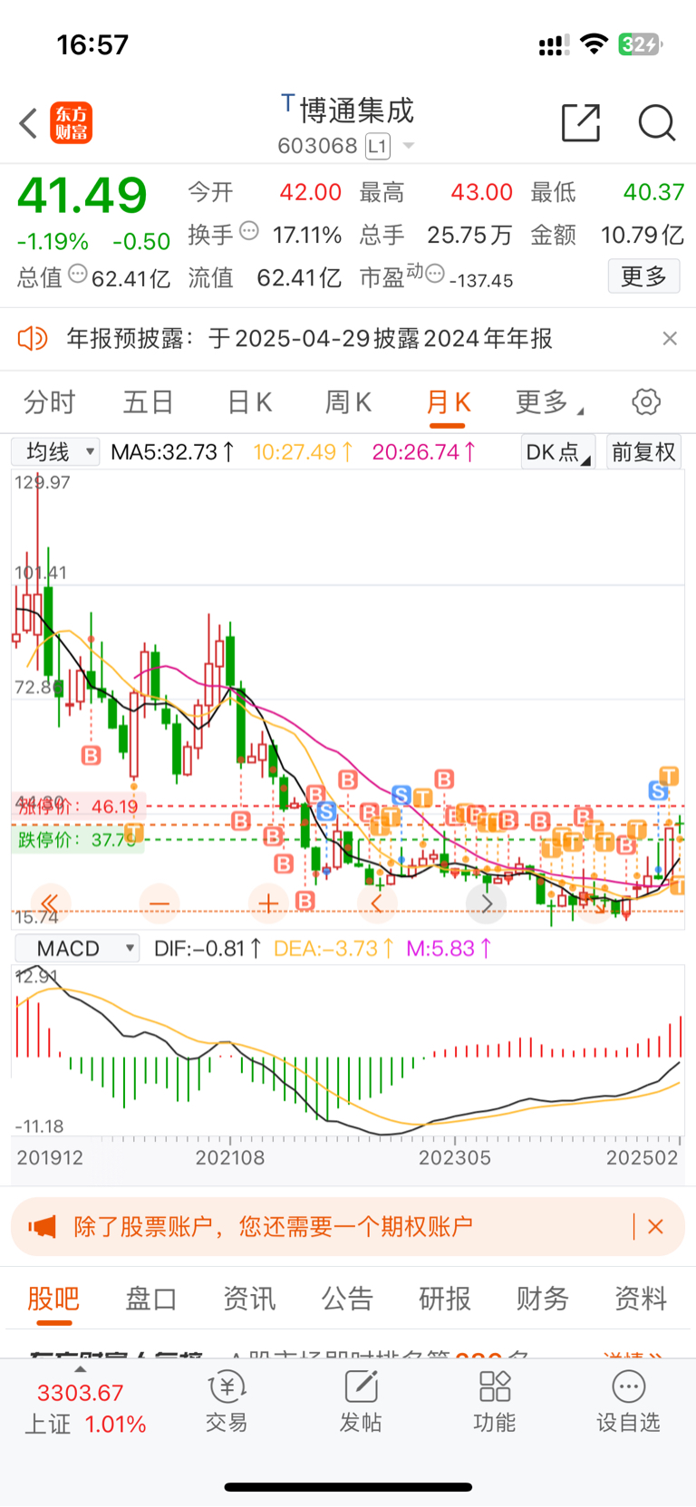Switch to the 五日 chart tab
696x1507 pixels.
[149, 401]
